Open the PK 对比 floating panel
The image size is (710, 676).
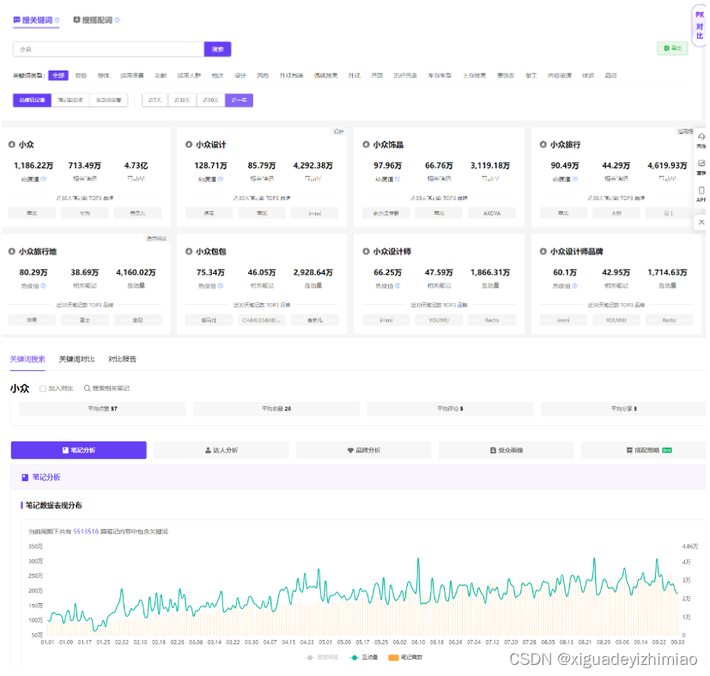pos(699,25)
